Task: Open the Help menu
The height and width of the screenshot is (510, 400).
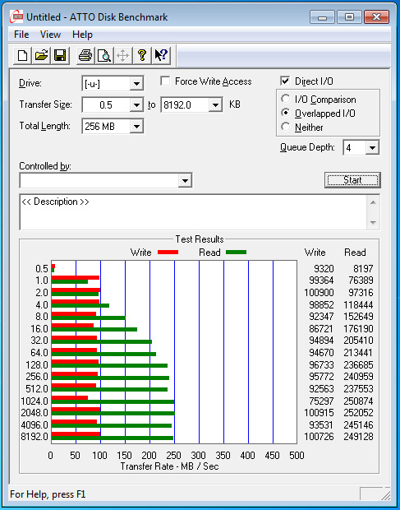Action: 82,35
